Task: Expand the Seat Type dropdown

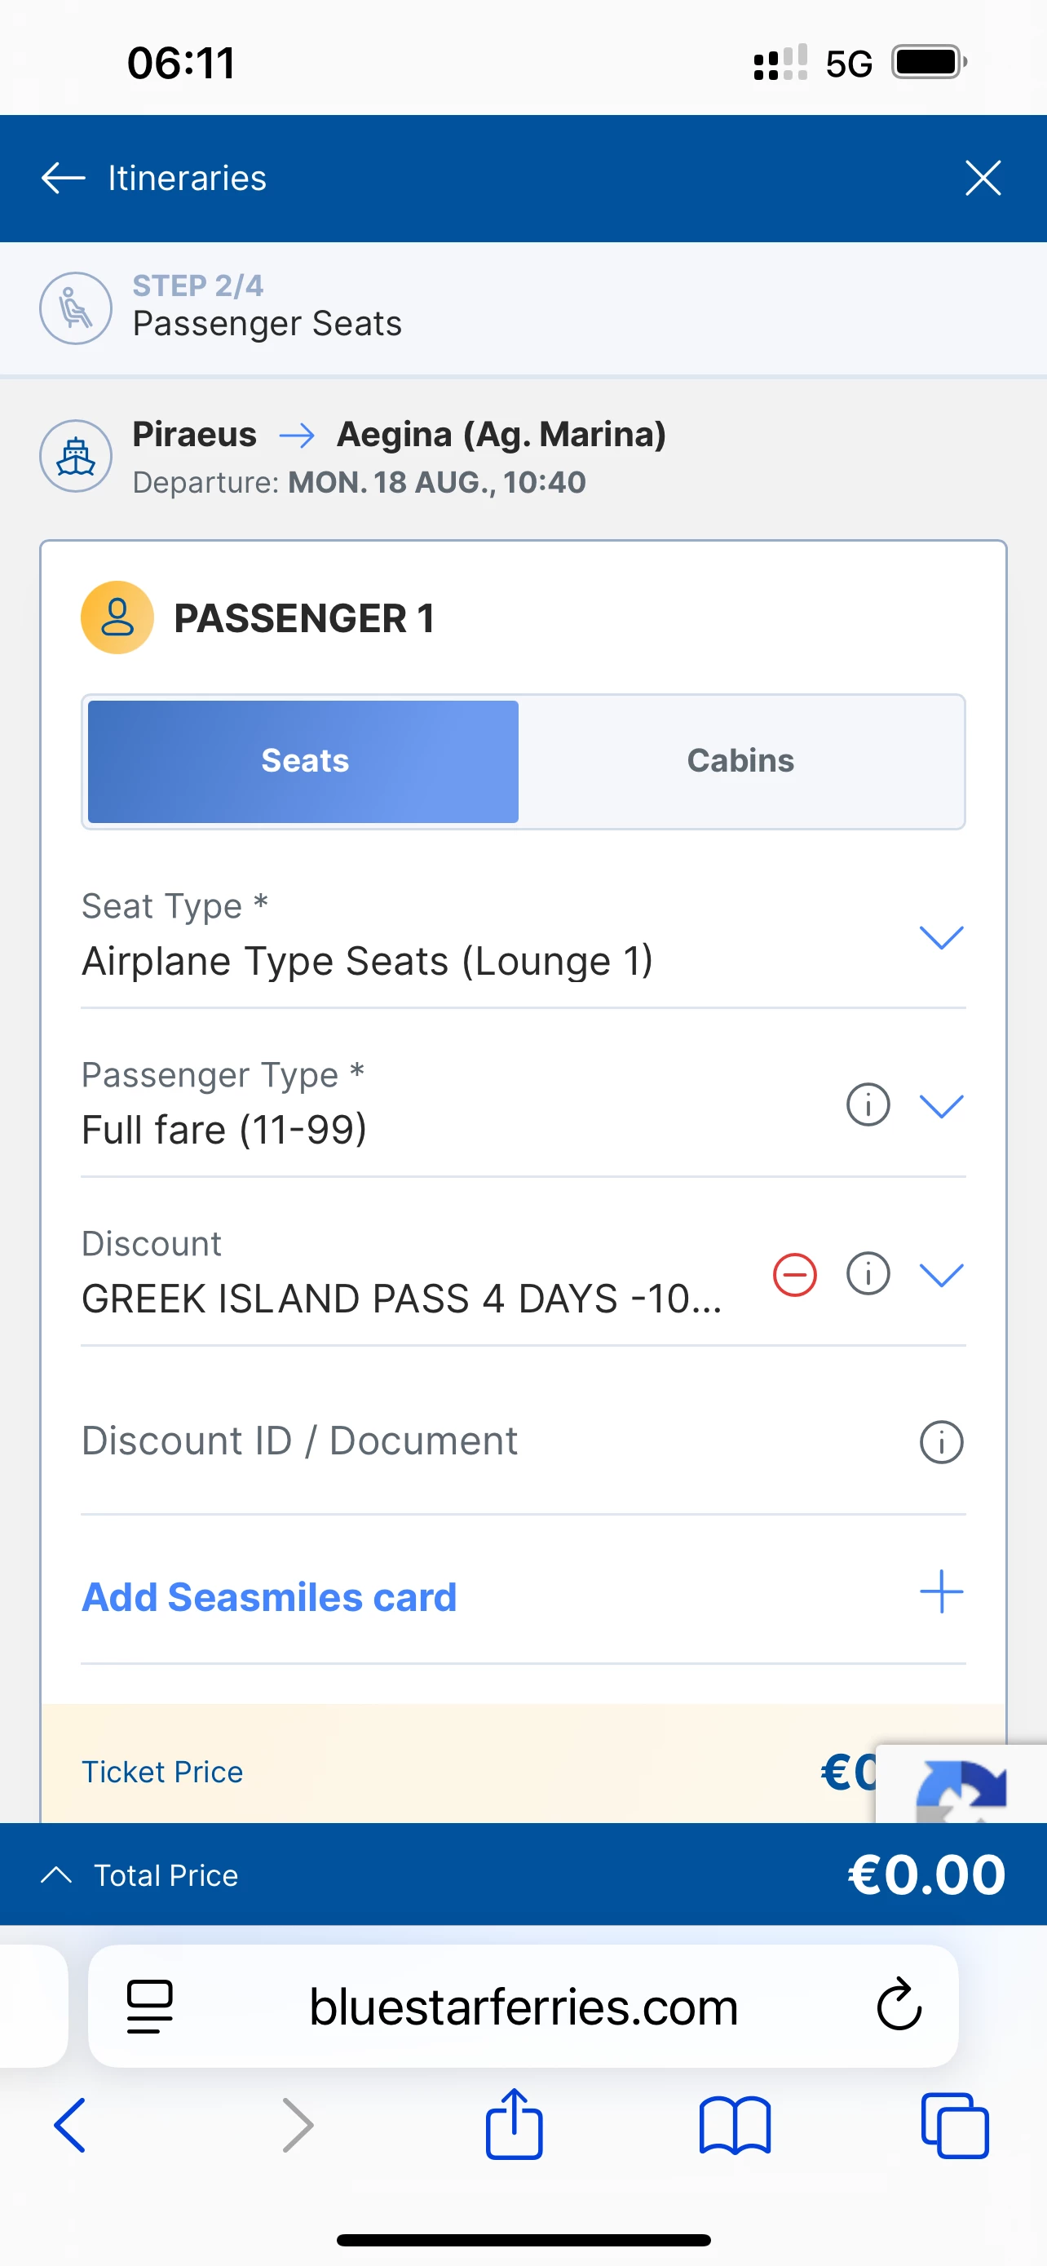Action: (941, 937)
